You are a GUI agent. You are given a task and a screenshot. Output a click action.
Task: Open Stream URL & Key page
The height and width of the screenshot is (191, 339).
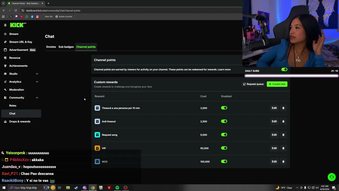[x=21, y=42]
